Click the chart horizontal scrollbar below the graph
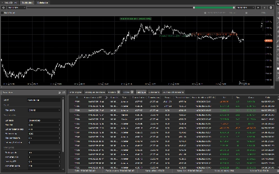This screenshot has height=174, width=279. (137, 87)
